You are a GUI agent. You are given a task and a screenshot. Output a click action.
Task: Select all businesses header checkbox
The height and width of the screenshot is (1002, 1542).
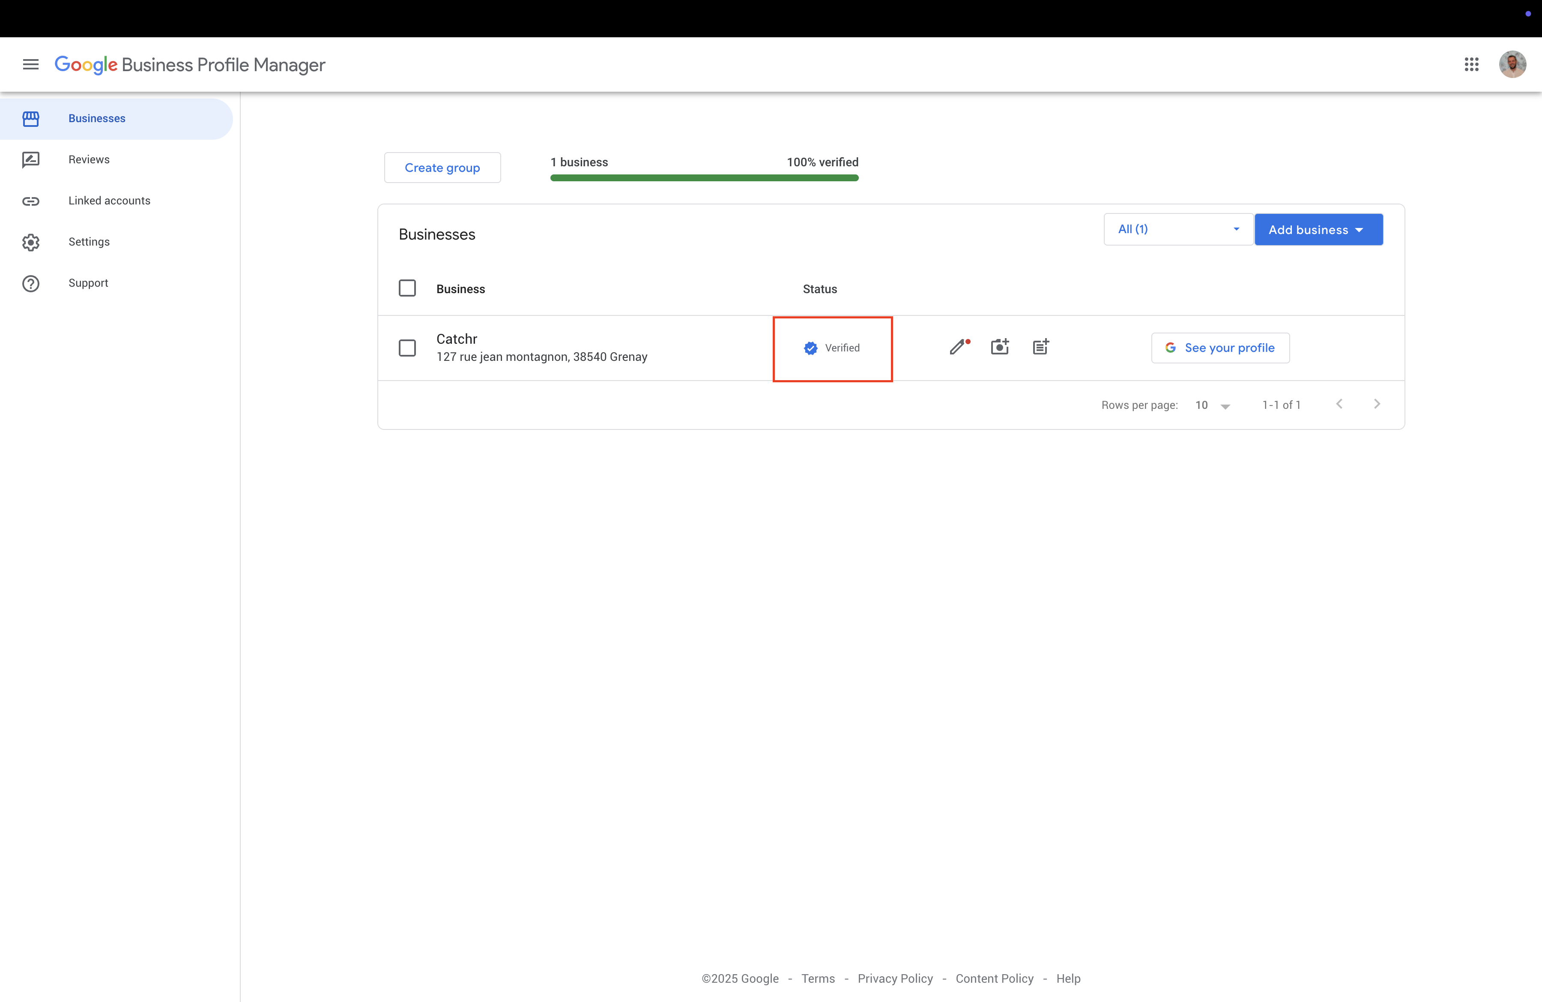tap(407, 288)
